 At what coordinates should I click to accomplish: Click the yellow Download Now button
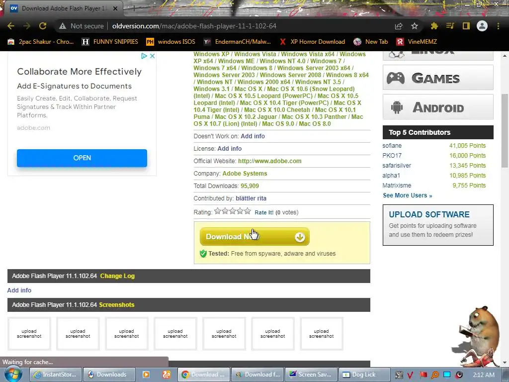click(x=254, y=236)
